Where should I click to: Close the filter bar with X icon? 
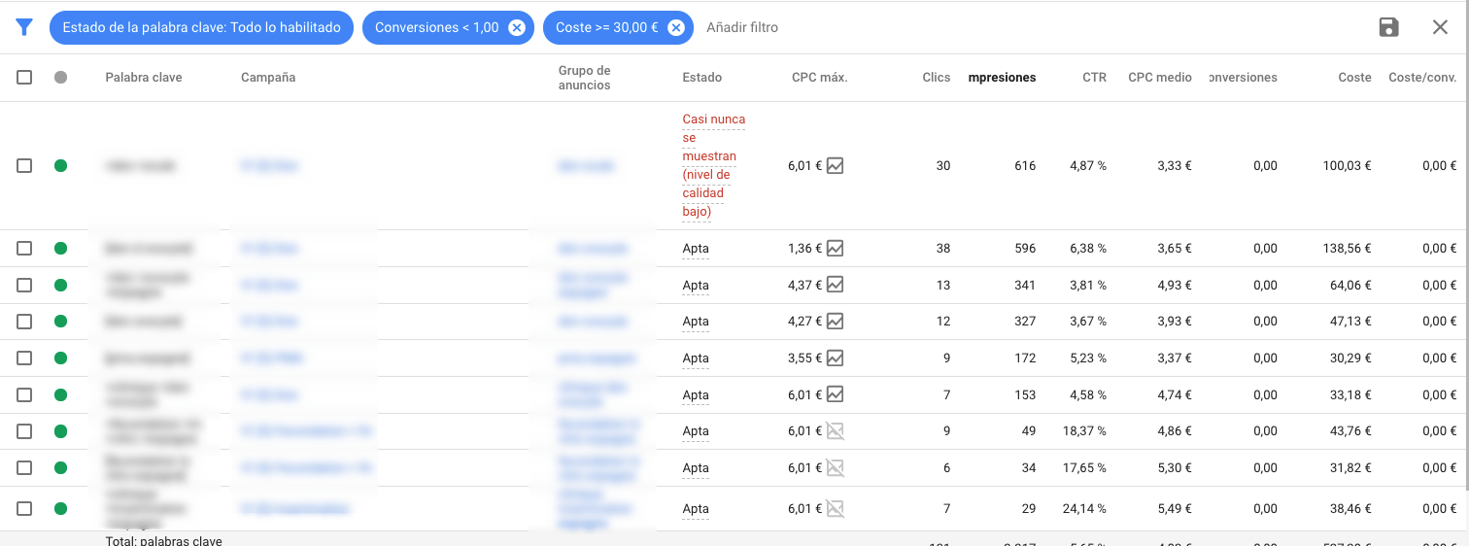(1440, 27)
